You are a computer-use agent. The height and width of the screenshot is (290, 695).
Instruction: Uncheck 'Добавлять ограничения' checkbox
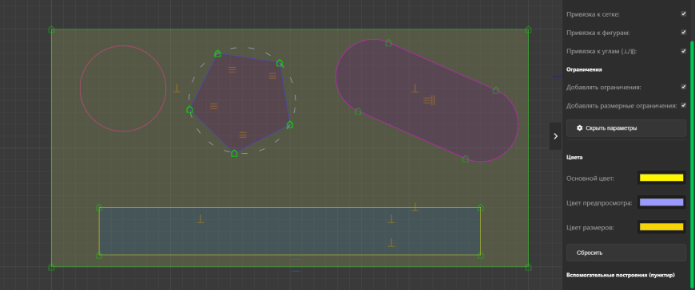684,87
